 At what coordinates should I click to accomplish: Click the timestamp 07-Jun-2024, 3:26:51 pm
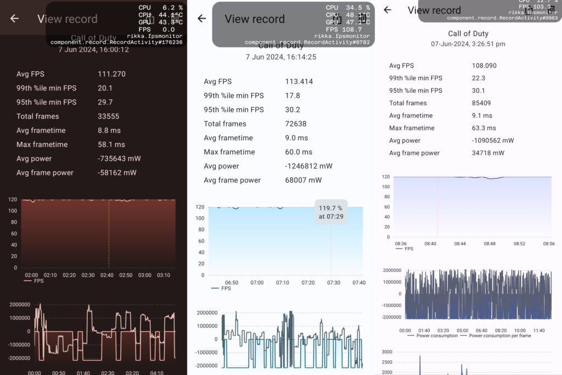468,44
